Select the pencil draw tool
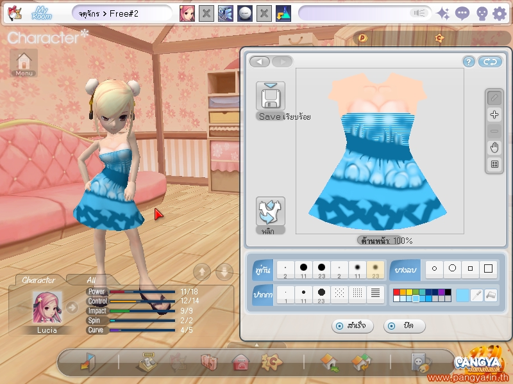This screenshot has width=513, height=384. click(x=494, y=98)
